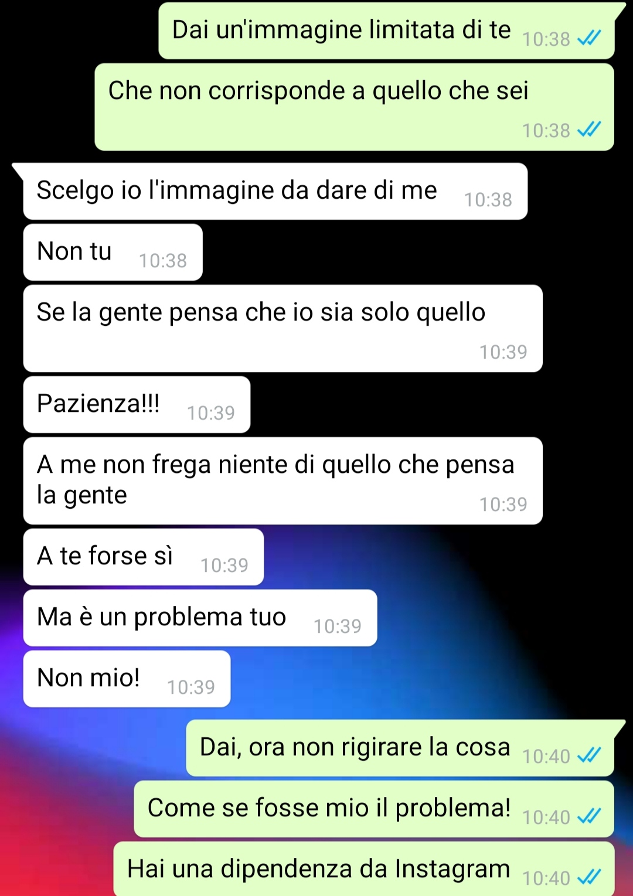Screen dimensions: 633x896
Task: Select the 'Pazienza!!!' message bubble
Action: click(x=137, y=405)
